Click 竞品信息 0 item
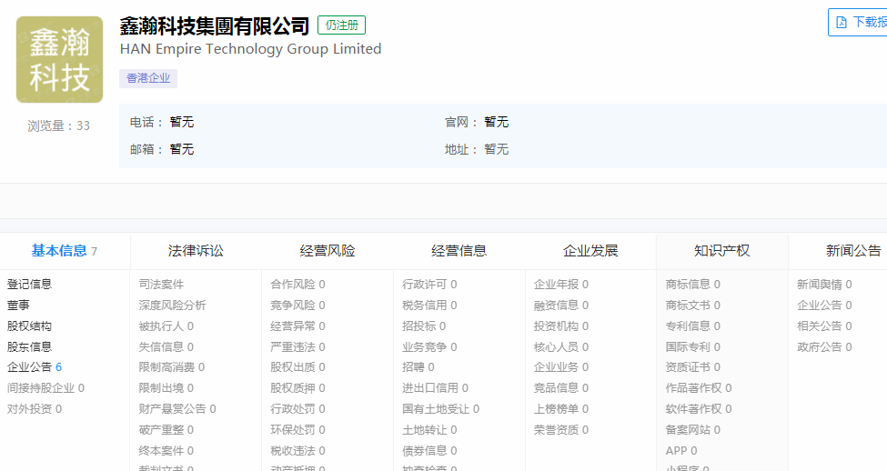This screenshot has width=887, height=471. [561, 388]
